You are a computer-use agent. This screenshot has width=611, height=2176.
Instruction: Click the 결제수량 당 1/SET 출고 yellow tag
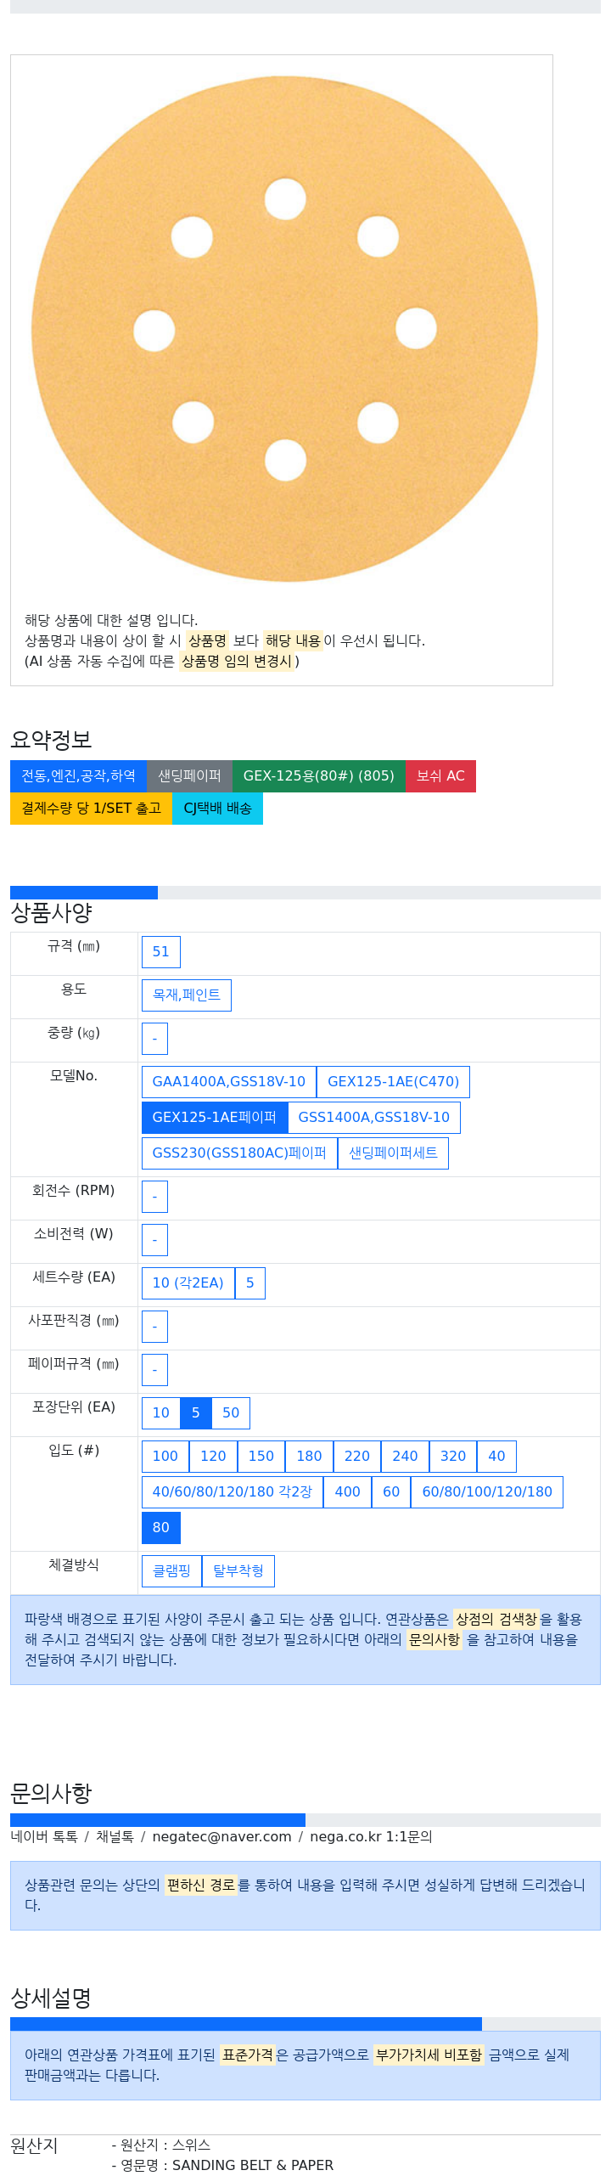pos(91,809)
